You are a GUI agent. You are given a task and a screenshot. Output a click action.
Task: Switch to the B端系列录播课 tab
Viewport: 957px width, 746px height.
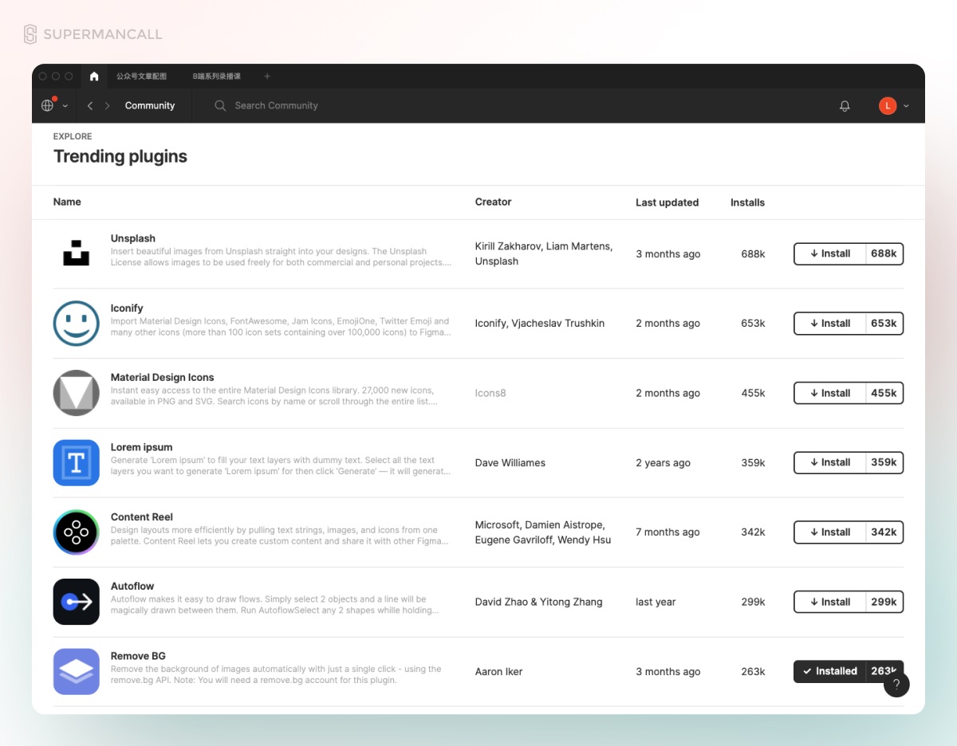[x=216, y=77]
